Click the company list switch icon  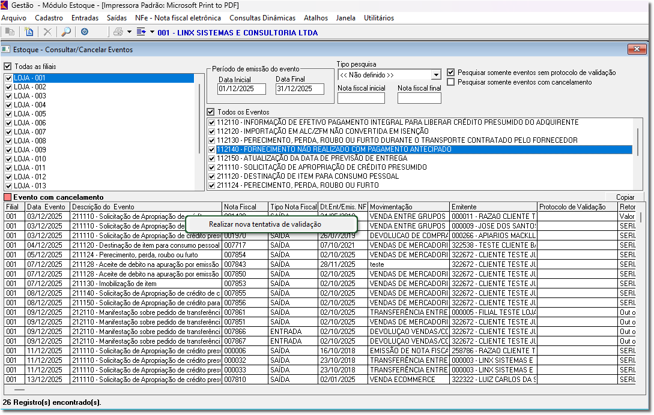pos(141,32)
